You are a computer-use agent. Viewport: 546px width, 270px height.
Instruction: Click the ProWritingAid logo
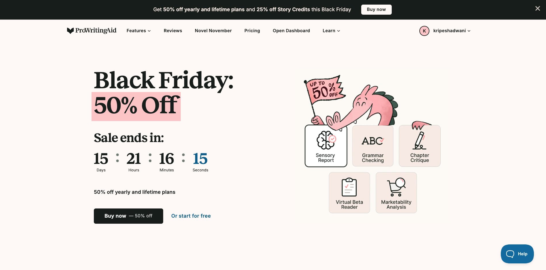(92, 30)
